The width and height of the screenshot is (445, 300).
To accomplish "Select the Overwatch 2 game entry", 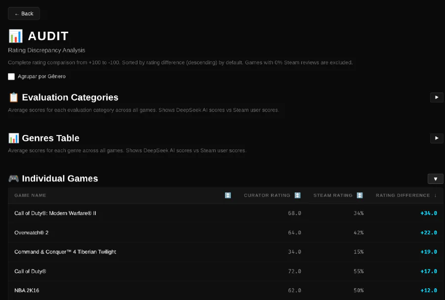I will pyautogui.click(x=31, y=232).
